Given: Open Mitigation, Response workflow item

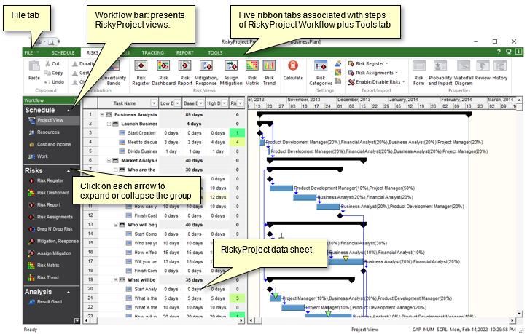Looking at the screenshot, I should point(52,241).
